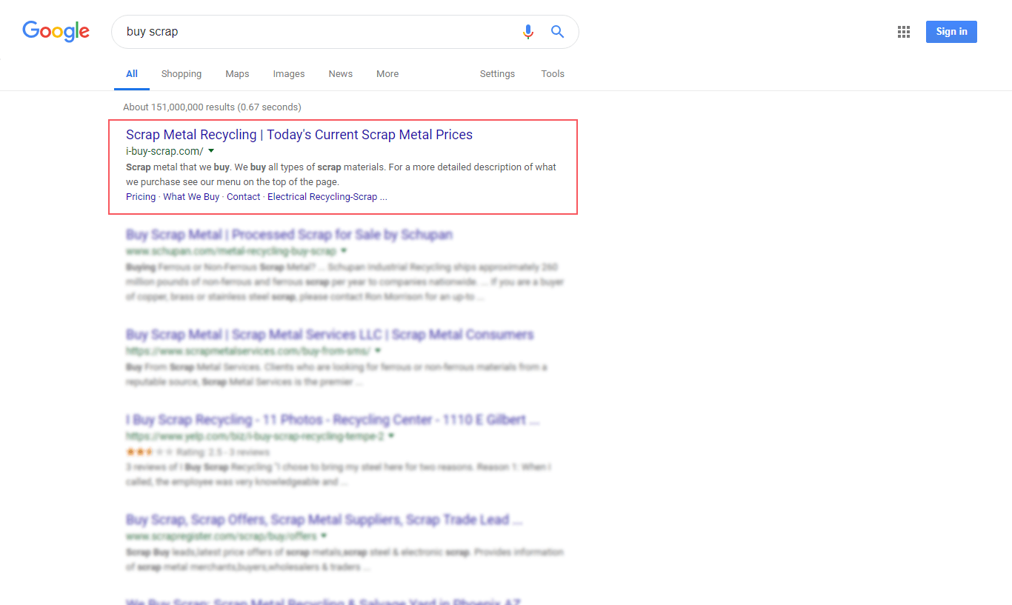Viewport: 1012px width, 605px height.
Task: Open the 'What We Buy' sitelink
Action: point(191,197)
